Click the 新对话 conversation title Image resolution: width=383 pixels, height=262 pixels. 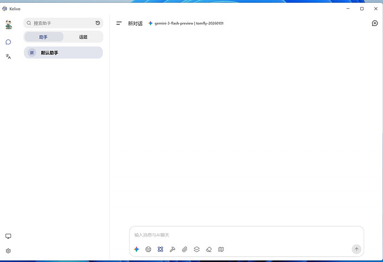pyautogui.click(x=135, y=23)
